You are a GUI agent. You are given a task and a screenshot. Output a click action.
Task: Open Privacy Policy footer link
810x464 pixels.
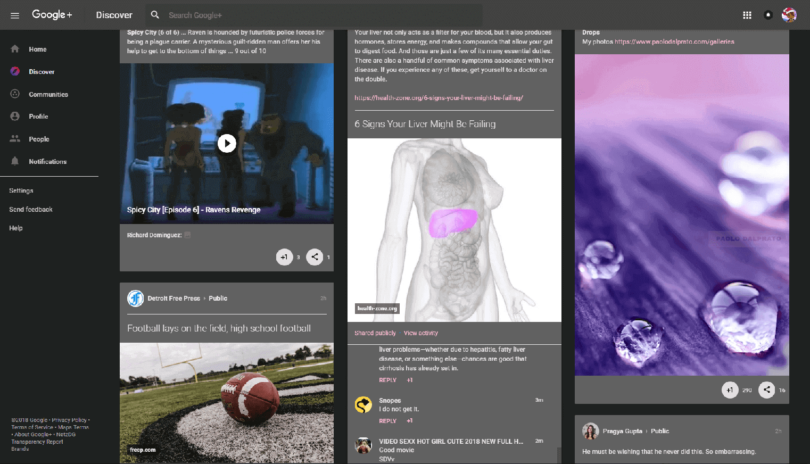pyautogui.click(x=69, y=420)
